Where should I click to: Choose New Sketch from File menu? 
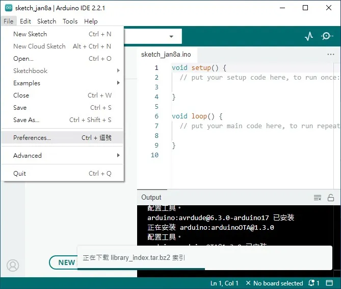(x=62, y=34)
